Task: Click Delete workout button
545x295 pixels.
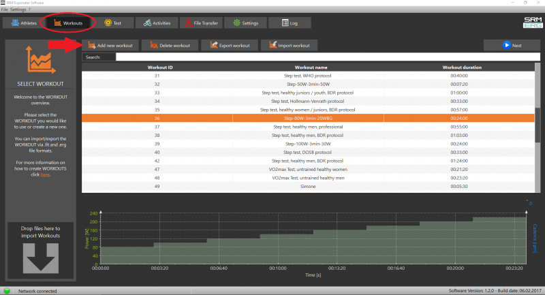Action: point(170,46)
